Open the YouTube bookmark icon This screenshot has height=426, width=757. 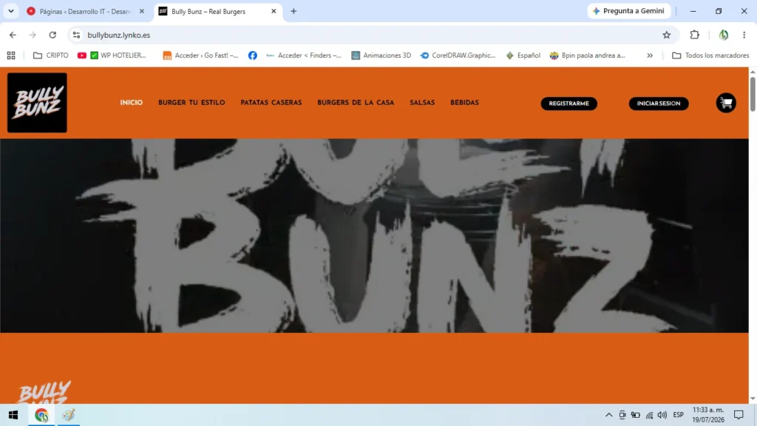tap(82, 55)
